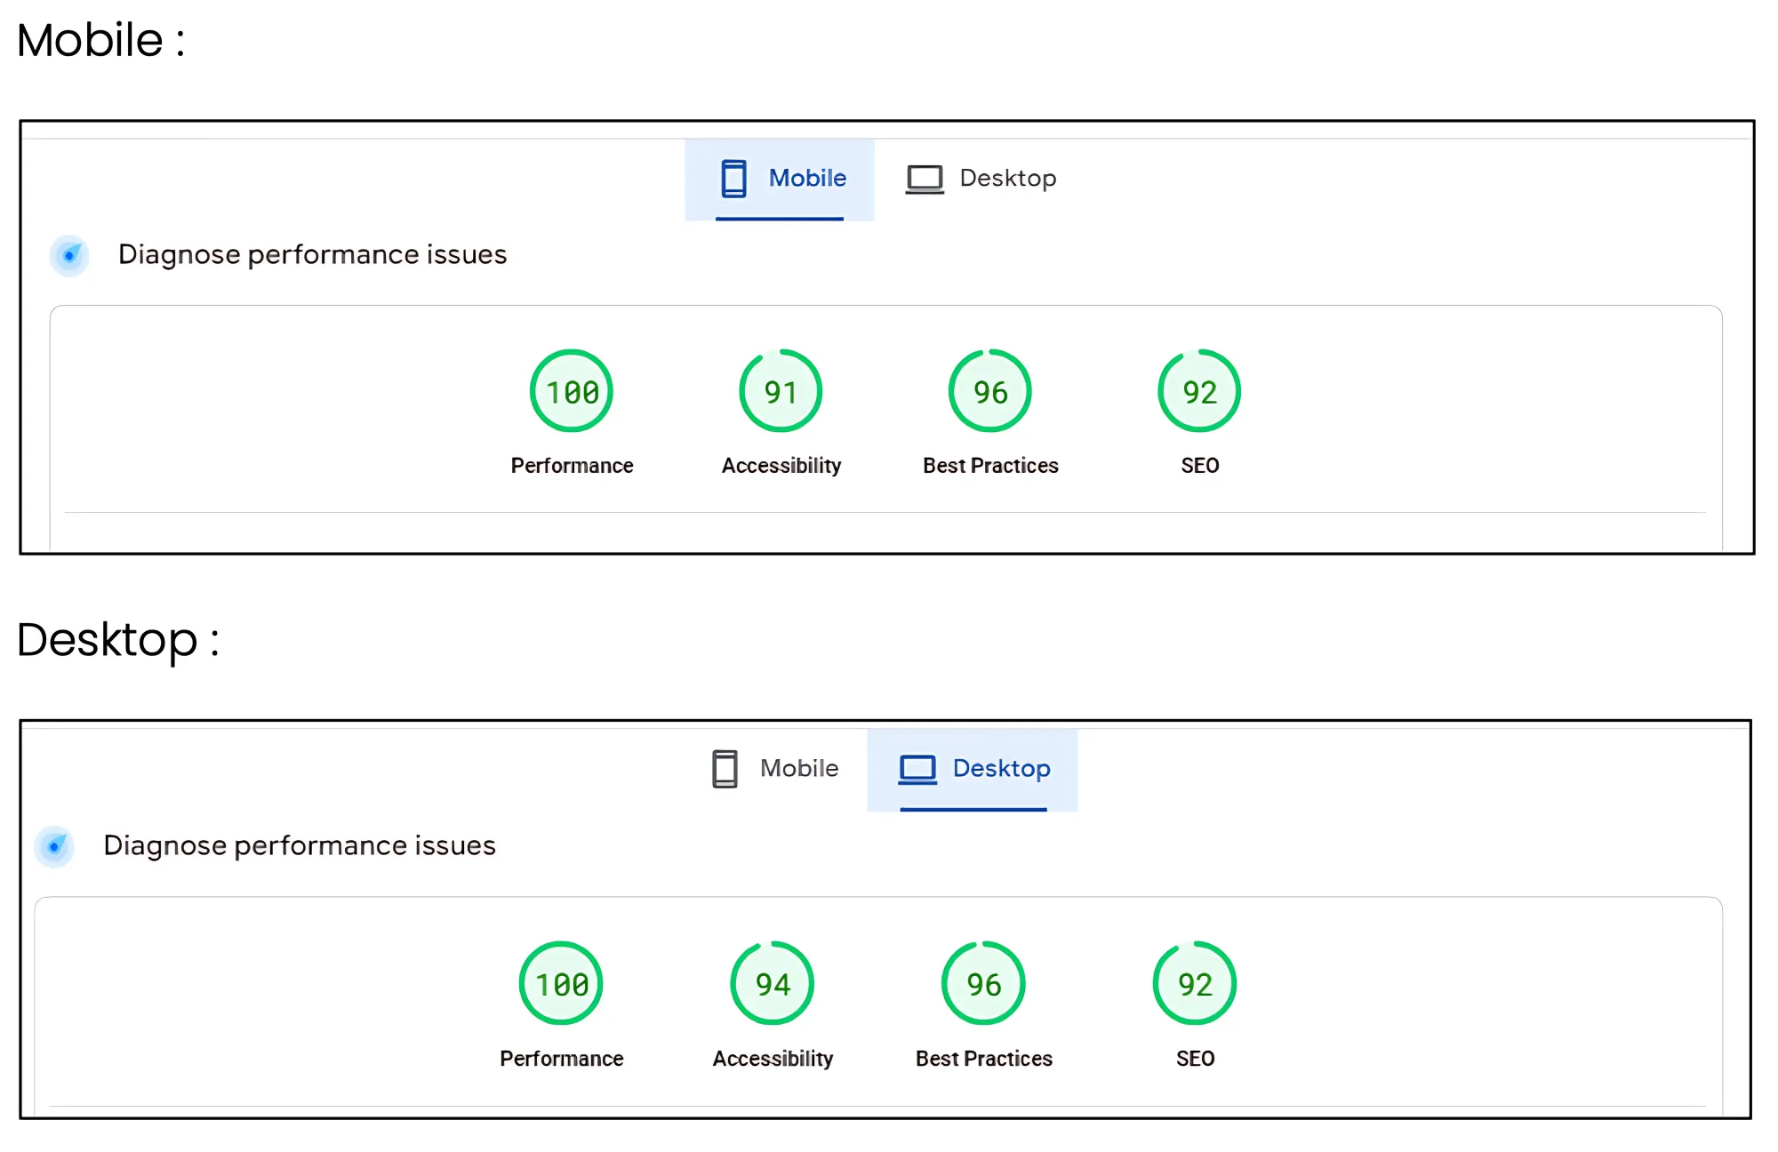Click phone icon in bottom panel's Mobile tab
This screenshot has height=1152, width=1778.
725,769
